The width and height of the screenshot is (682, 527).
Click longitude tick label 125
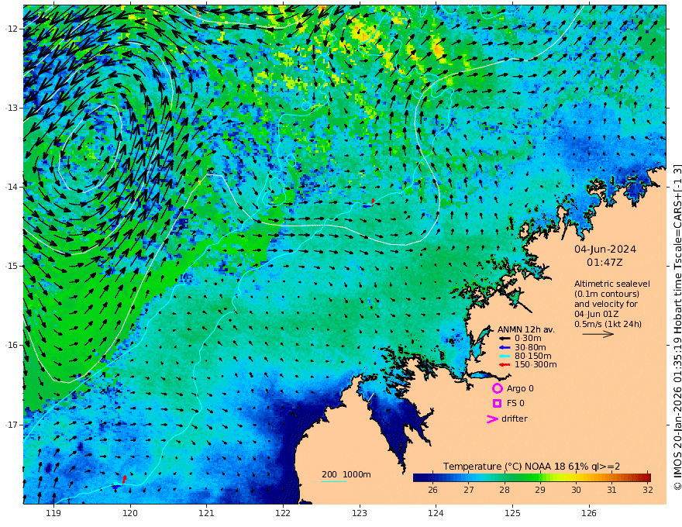[513, 514]
